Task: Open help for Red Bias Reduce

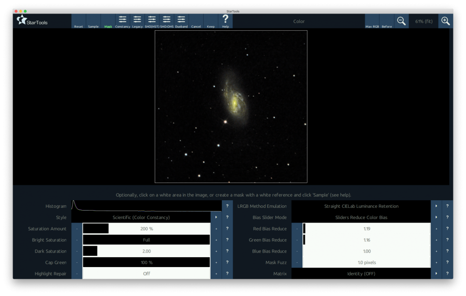Action: point(447,229)
